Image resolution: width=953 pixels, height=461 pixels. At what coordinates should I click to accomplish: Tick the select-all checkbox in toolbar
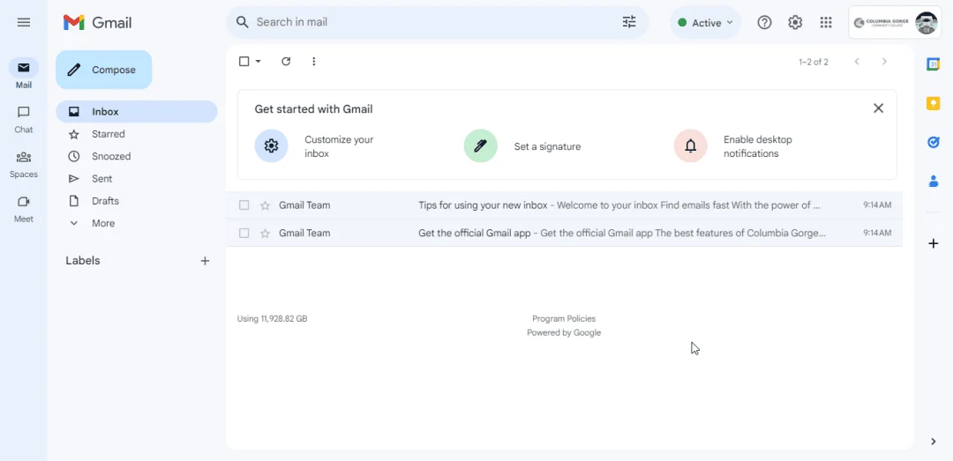click(244, 62)
